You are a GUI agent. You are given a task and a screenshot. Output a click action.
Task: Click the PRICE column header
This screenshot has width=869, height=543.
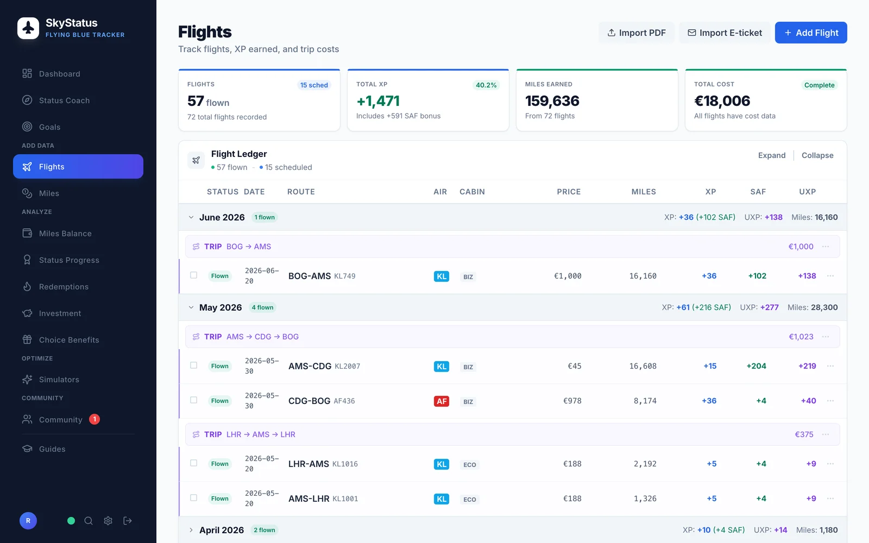click(x=569, y=192)
